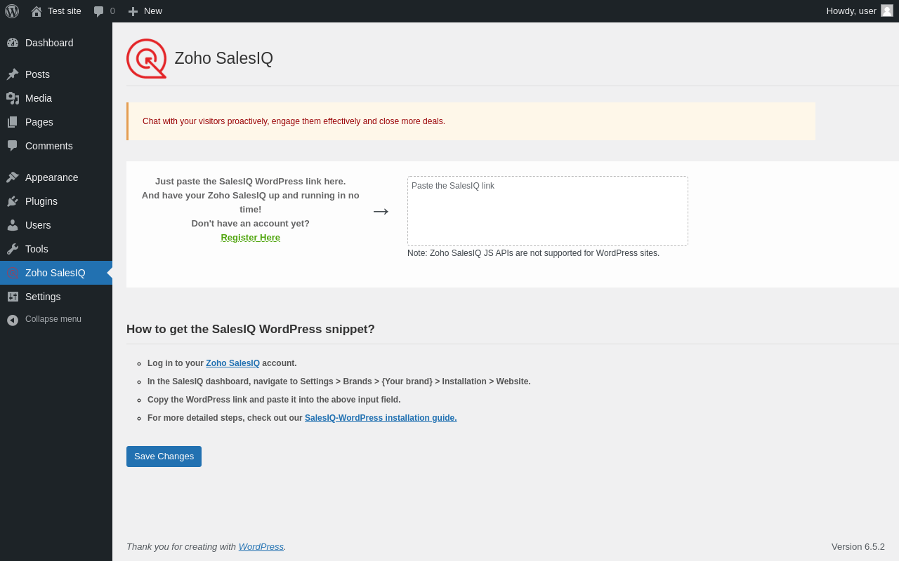
Task: Click the Zoho SalesIQ sidebar icon
Action: click(13, 273)
